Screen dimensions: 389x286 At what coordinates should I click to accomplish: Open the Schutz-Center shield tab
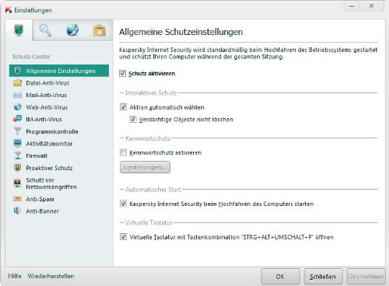point(19,30)
